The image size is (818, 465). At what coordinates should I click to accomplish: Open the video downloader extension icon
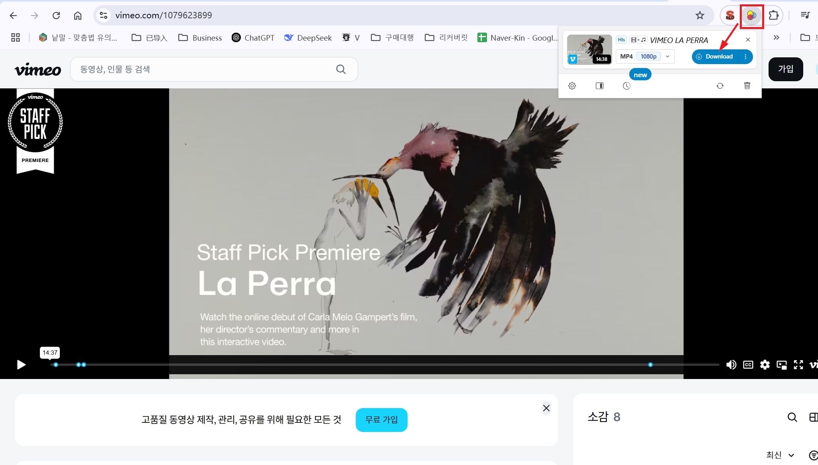click(x=751, y=16)
